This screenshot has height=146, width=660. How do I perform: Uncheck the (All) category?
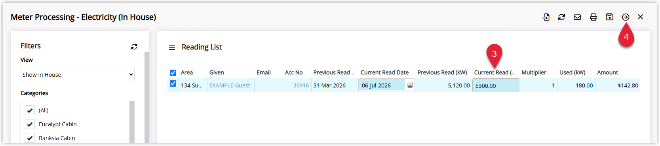30,110
